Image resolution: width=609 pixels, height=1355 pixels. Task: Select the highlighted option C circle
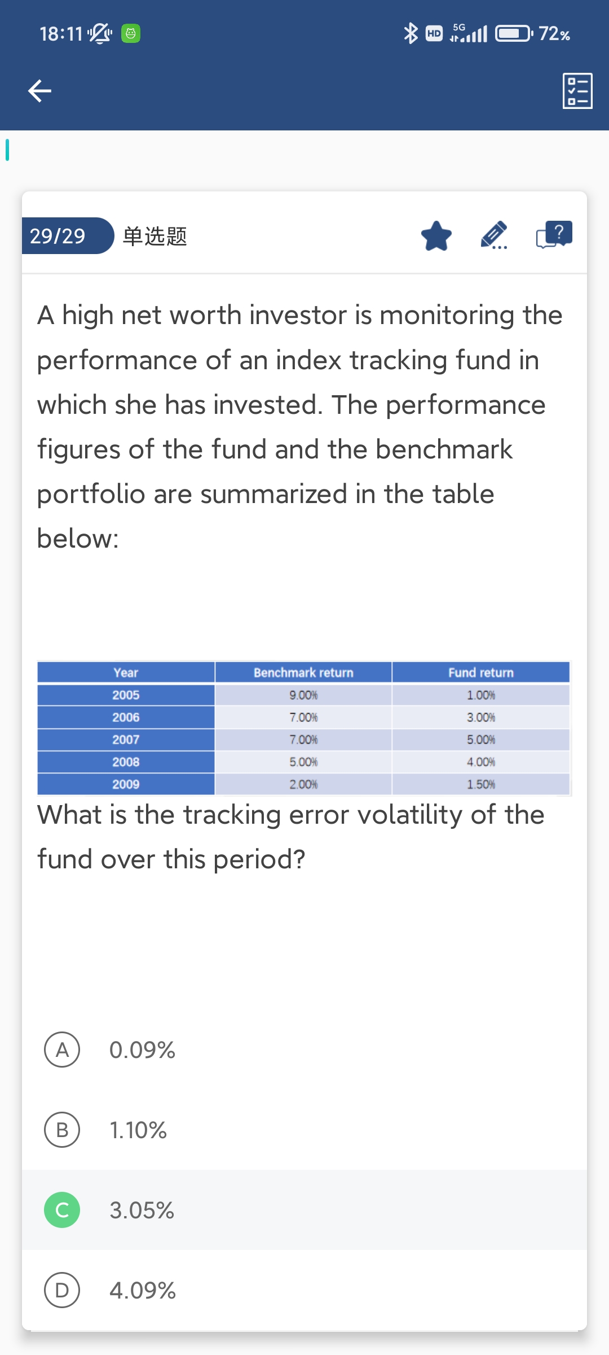(62, 1210)
